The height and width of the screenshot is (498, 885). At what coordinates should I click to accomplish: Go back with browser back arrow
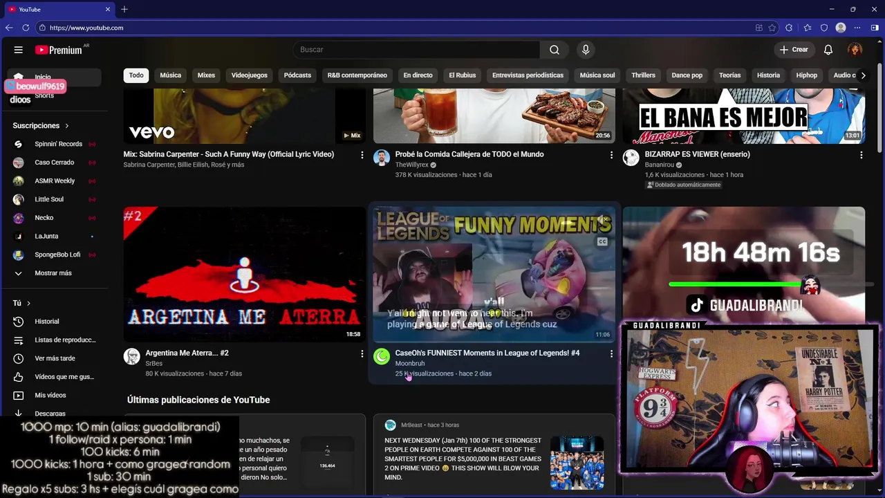point(8,28)
